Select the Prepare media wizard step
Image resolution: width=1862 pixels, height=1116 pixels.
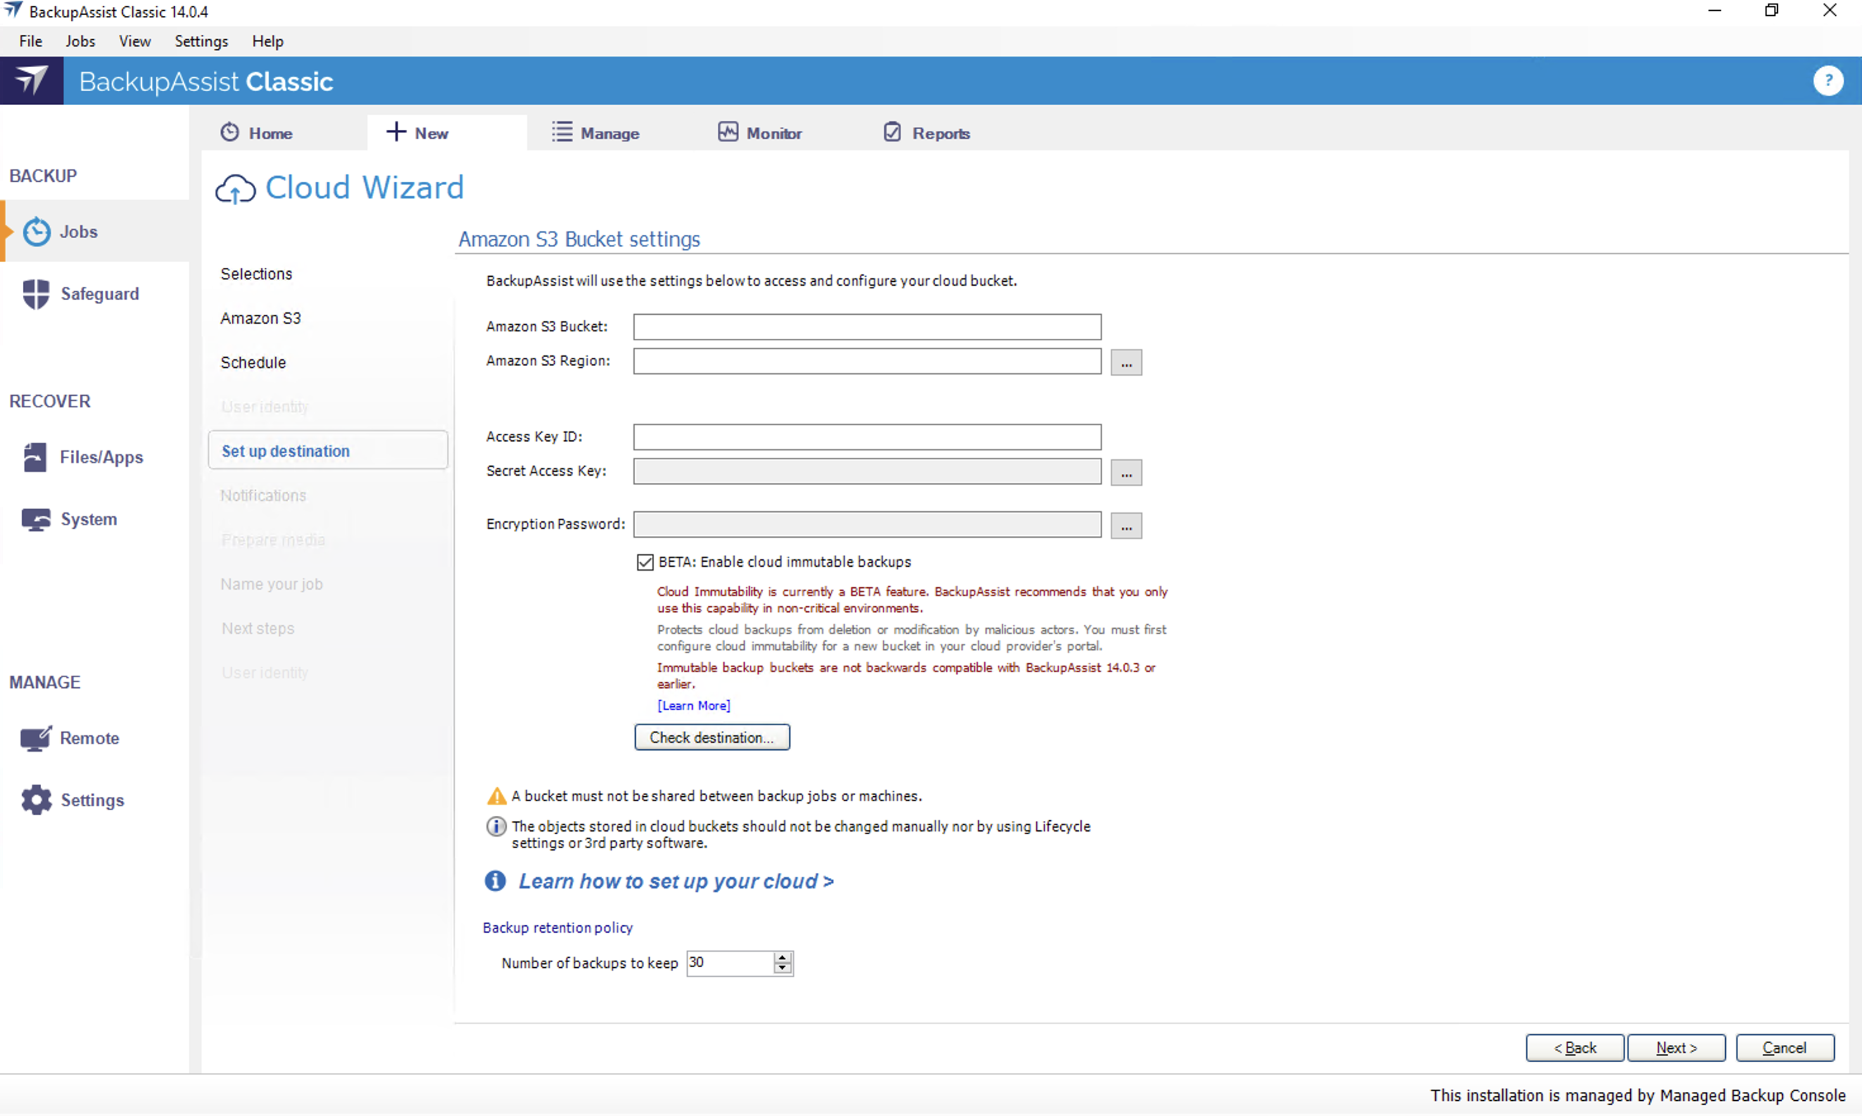[x=273, y=540]
